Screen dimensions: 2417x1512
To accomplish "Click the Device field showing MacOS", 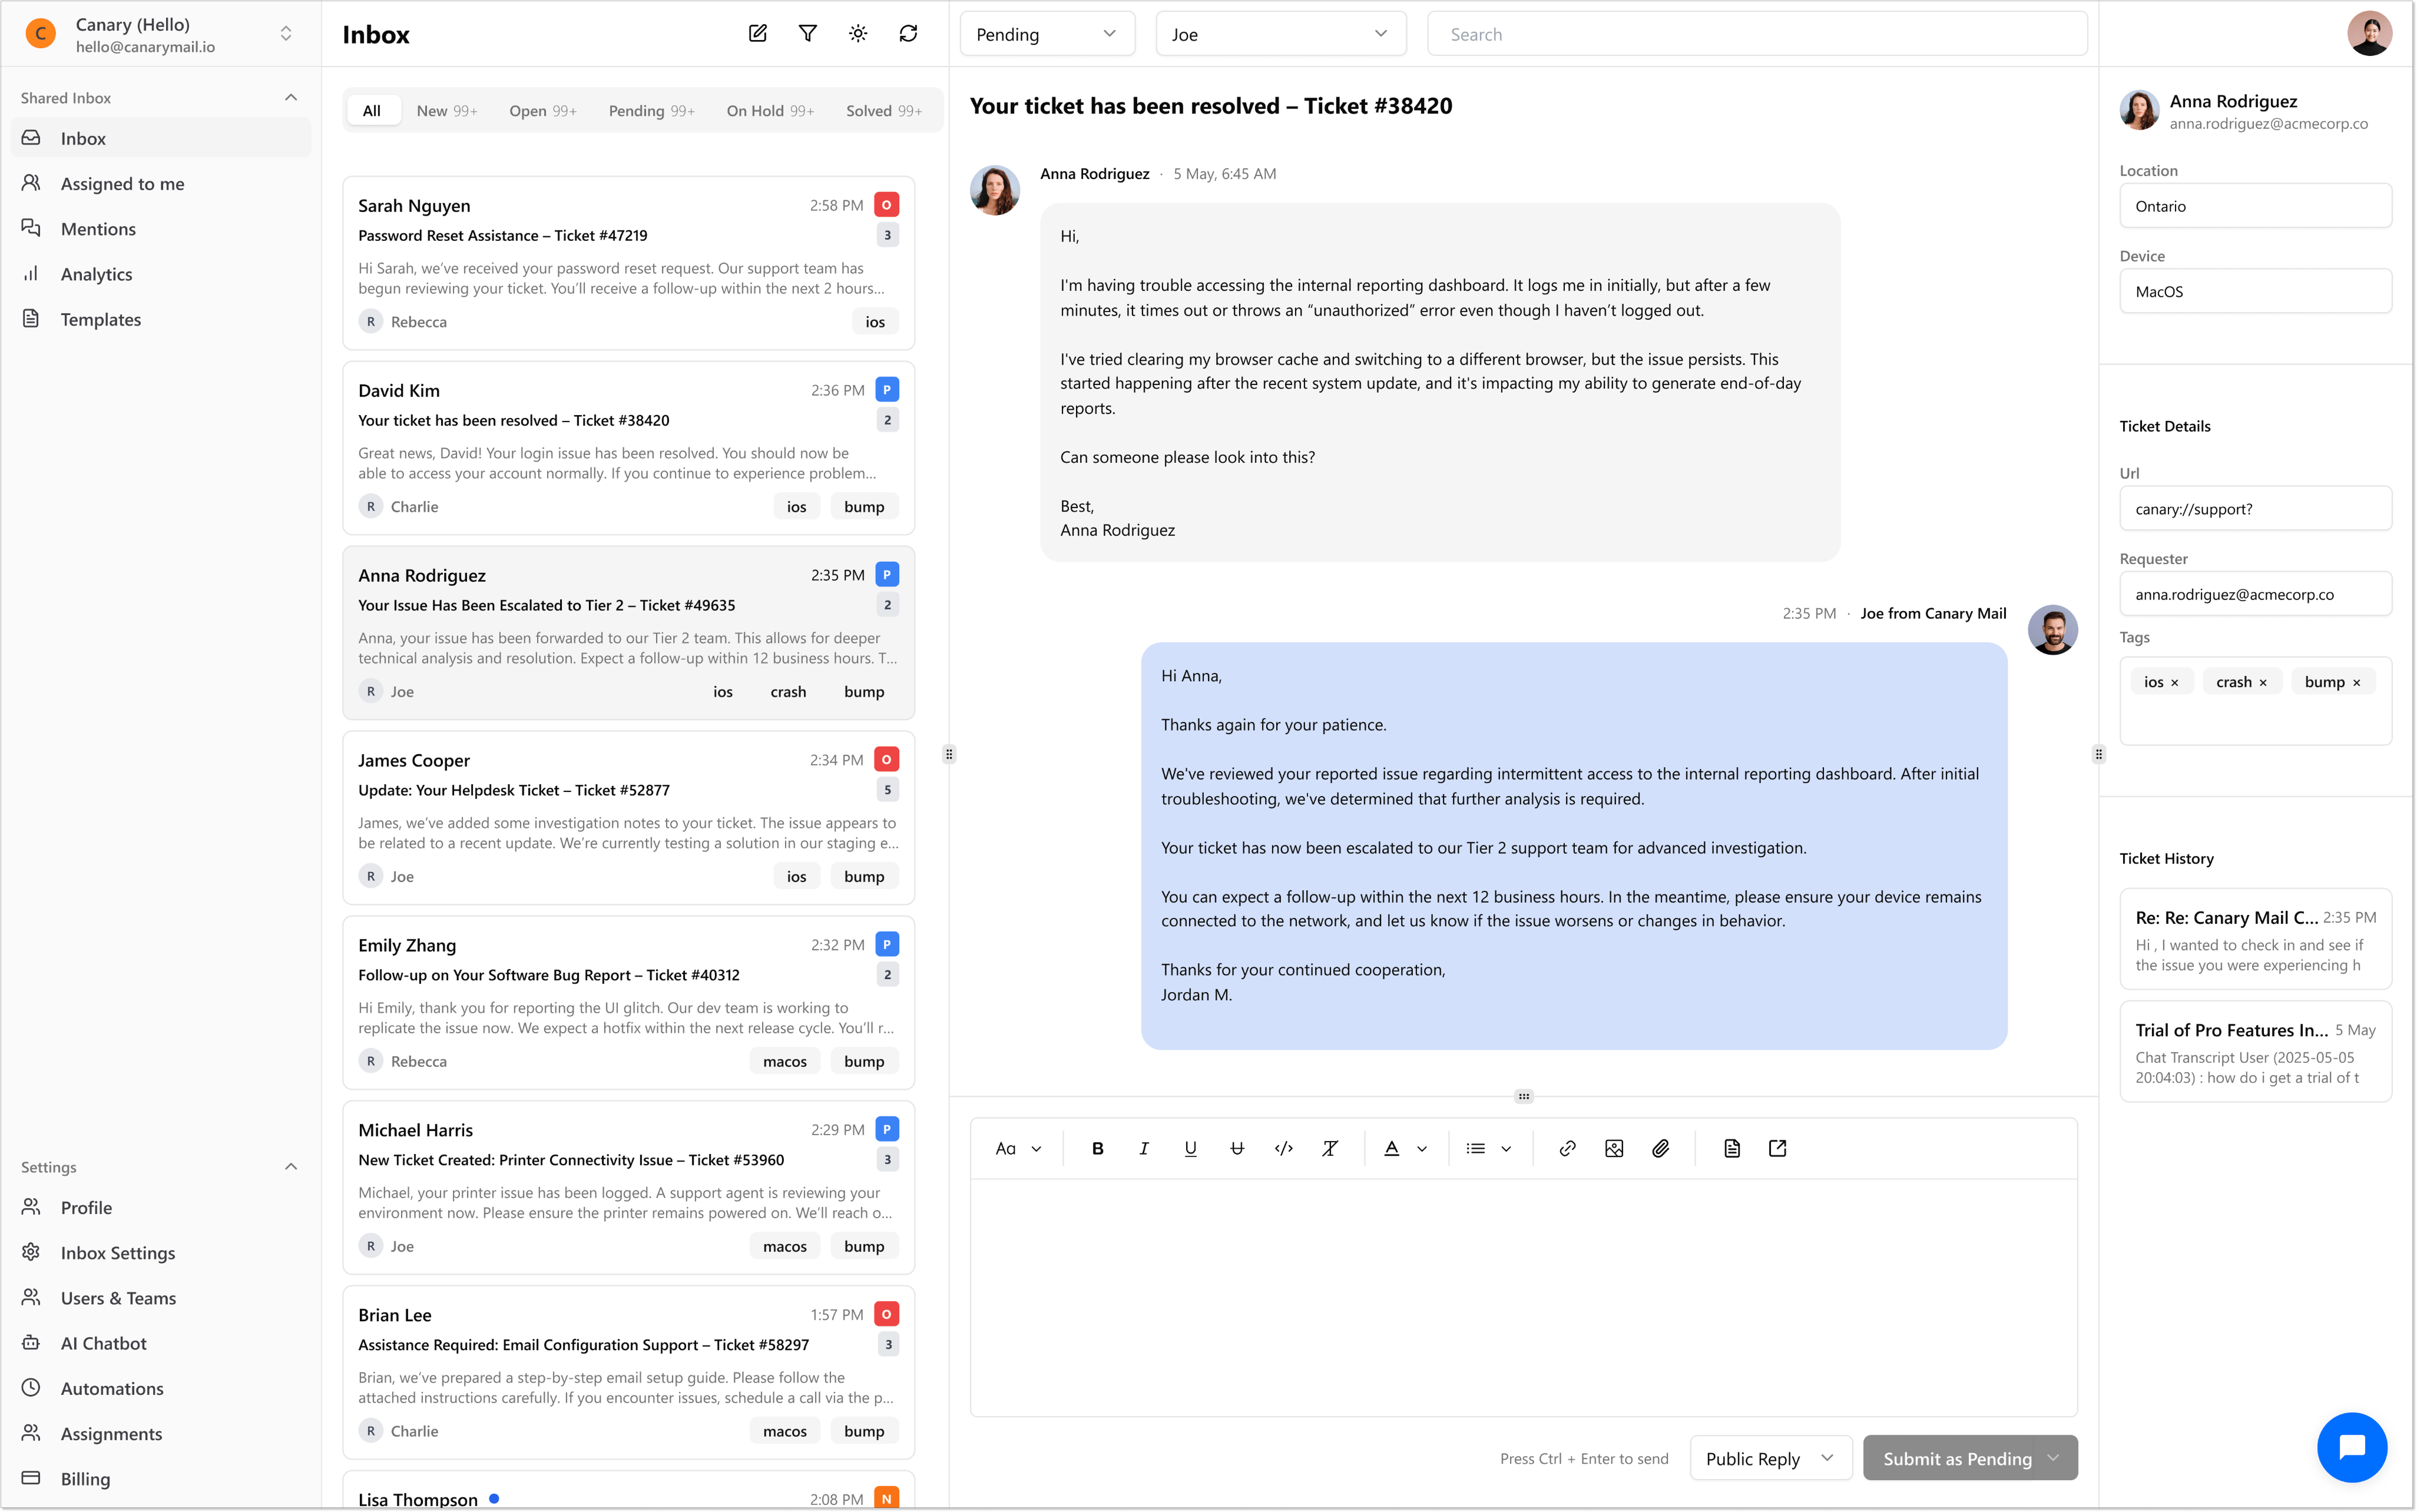I will [2255, 291].
